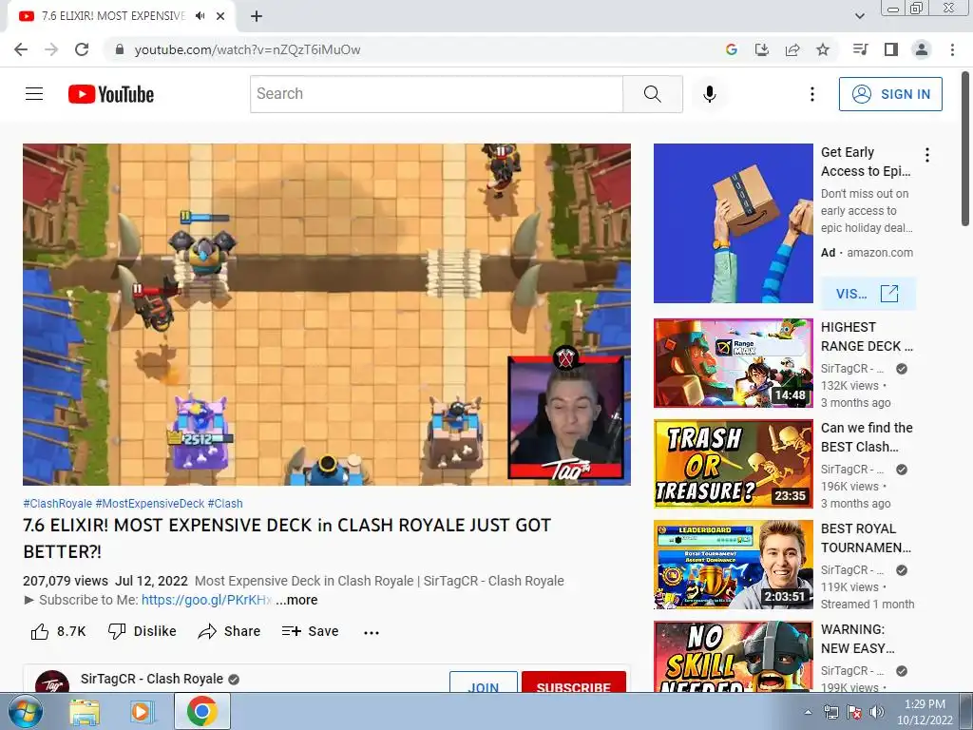Screen dimensions: 973x730
Task: Go back in Chrome
Action: tap(21, 49)
